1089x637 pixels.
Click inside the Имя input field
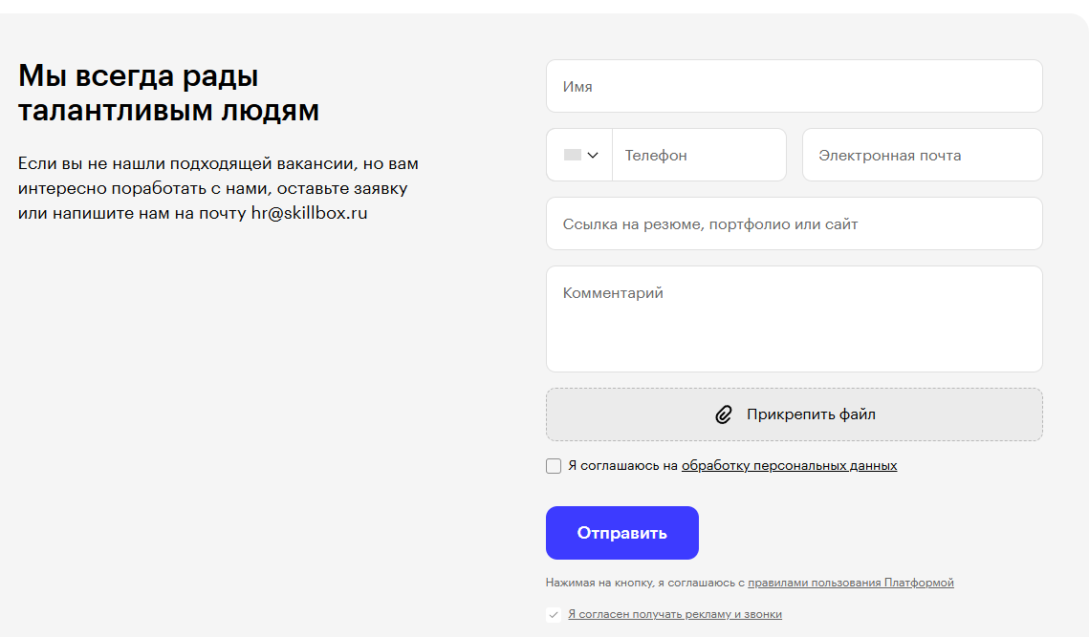point(794,86)
